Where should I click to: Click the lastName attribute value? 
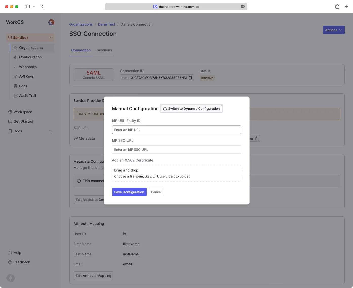coord(131,254)
